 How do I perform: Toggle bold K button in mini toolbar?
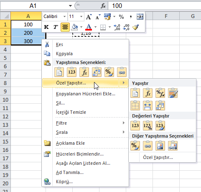point(46,27)
